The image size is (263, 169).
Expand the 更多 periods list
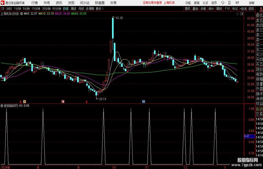click(x=100, y=9)
